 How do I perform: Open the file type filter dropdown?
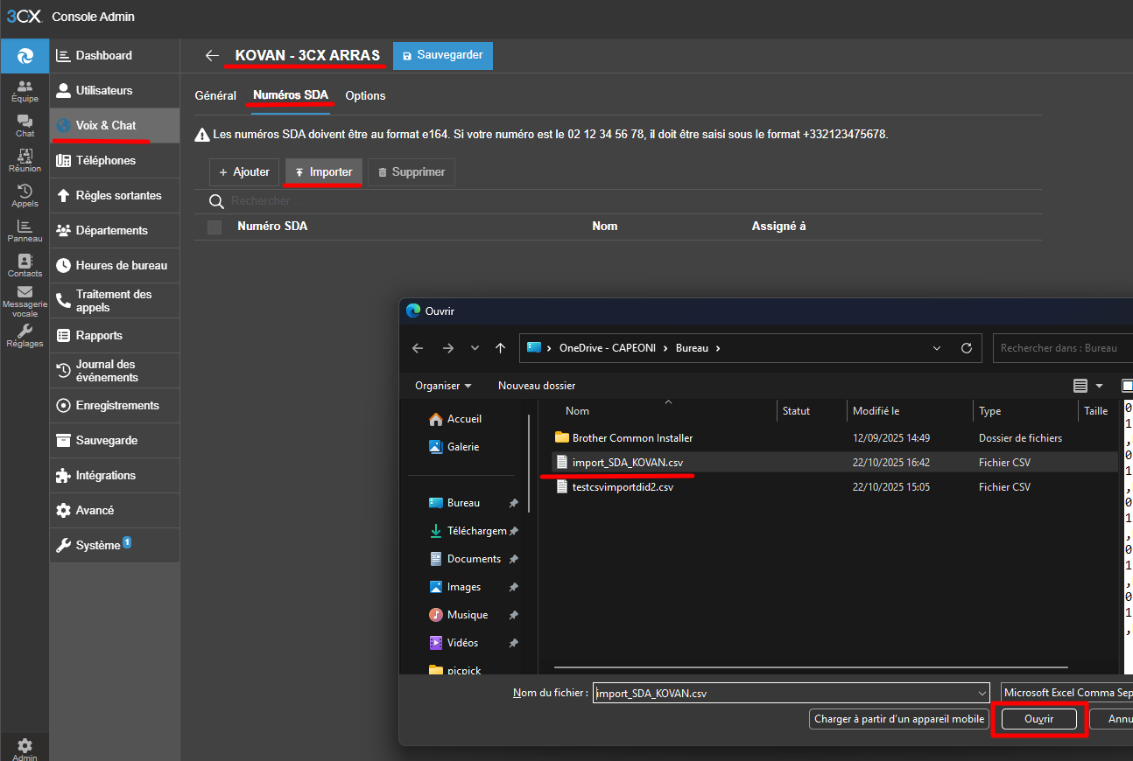coord(1066,693)
